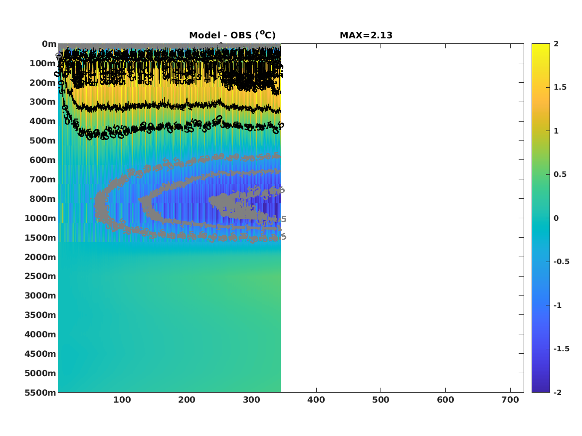
Task: Click the '0m' depth axis label
Action: (x=49, y=44)
